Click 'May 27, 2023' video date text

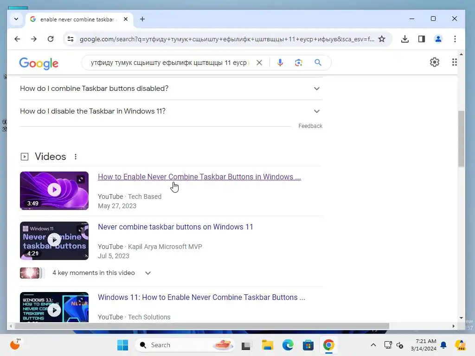coord(117,206)
